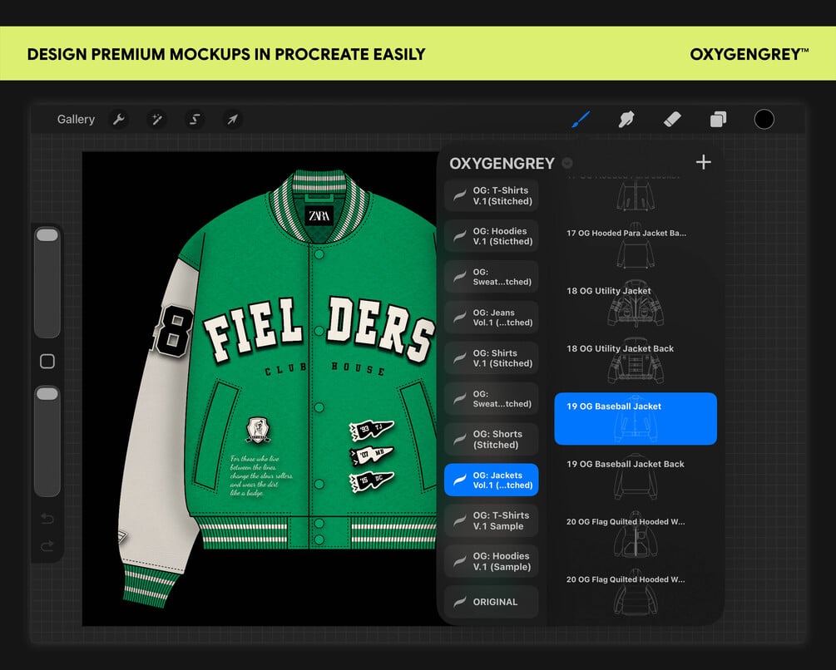
Task: Choose 19 OG Baseball Jacket brush
Action: (x=636, y=419)
